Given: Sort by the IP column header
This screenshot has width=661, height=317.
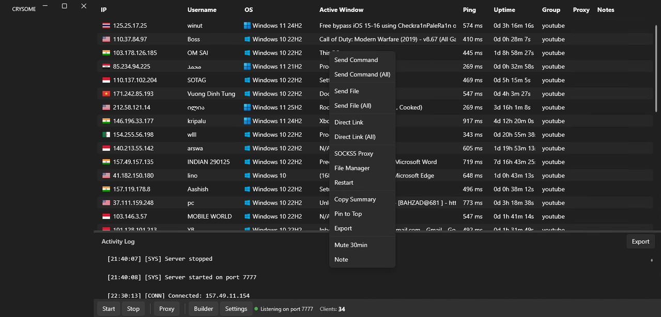Looking at the screenshot, I should pos(104,10).
